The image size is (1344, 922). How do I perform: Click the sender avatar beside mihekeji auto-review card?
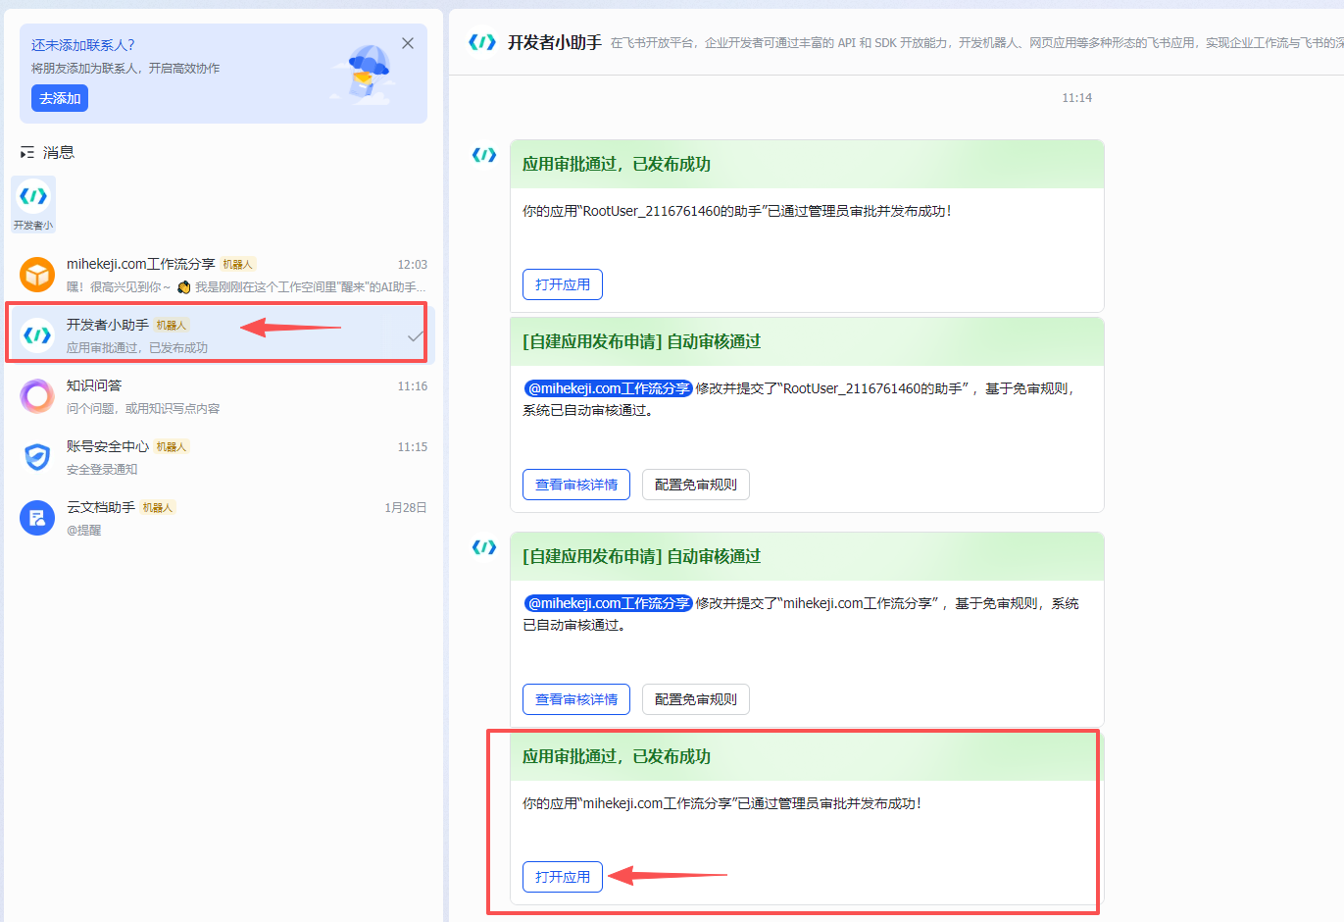pyautogui.click(x=484, y=547)
